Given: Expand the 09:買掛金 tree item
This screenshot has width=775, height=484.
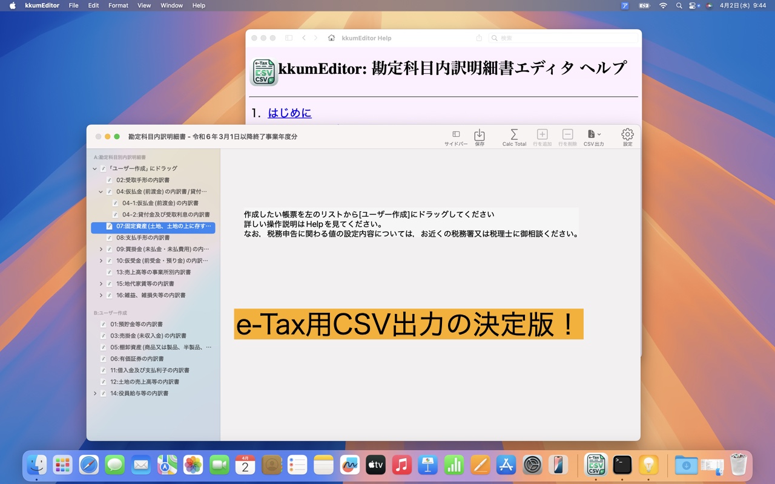Looking at the screenshot, I should pyautogui.click(x=101, y=249).
